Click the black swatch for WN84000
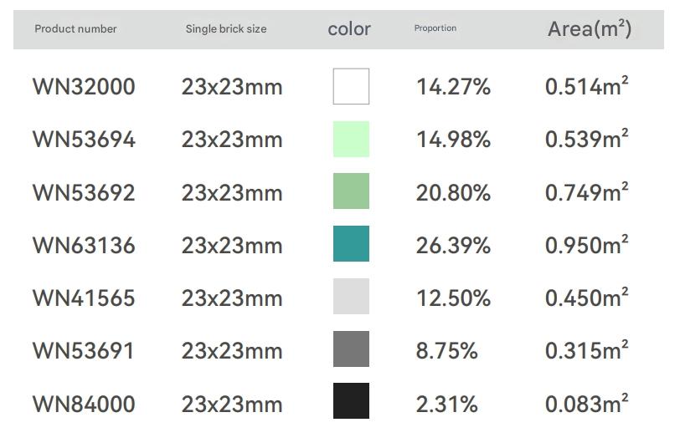680x448 pixels. [x=351, y=400]
